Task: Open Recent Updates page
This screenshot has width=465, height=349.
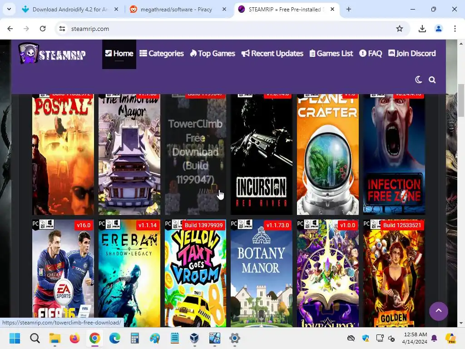Action: coord(272,54)
